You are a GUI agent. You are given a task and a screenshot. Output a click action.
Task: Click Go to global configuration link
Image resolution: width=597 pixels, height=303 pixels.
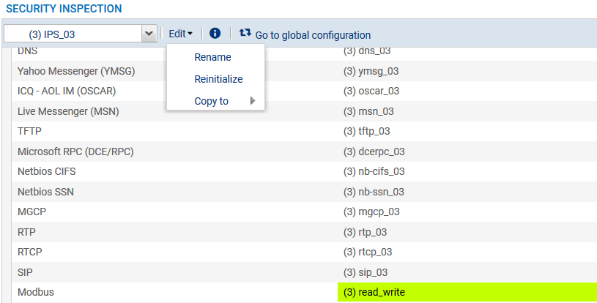(313, 34)
